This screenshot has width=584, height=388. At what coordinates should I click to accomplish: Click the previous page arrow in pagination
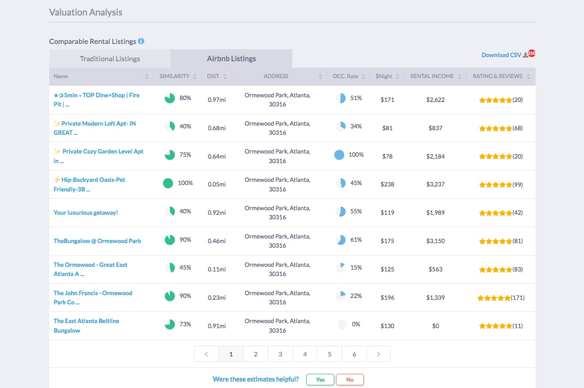pos(206,353)
